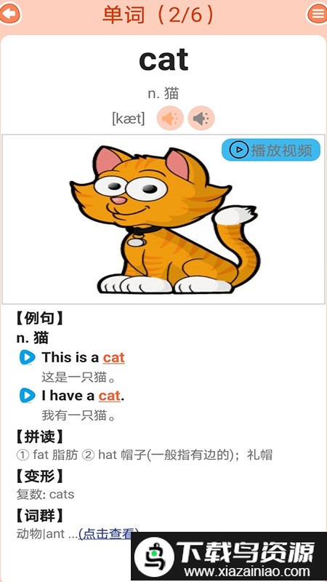This screenshot has width=327, height=582.
Task: Tap the plural form "cats"
Action: point(62,495)
